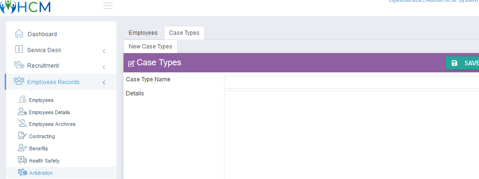Screen dimensions: 479x179
Task: Open Employees in the sidebar submenu
Action: click(x=41, y=100)
